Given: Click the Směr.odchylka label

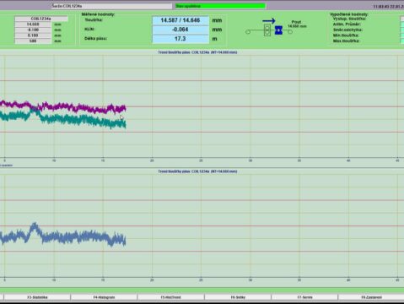Looking at the screenshot, I should 347,30.
